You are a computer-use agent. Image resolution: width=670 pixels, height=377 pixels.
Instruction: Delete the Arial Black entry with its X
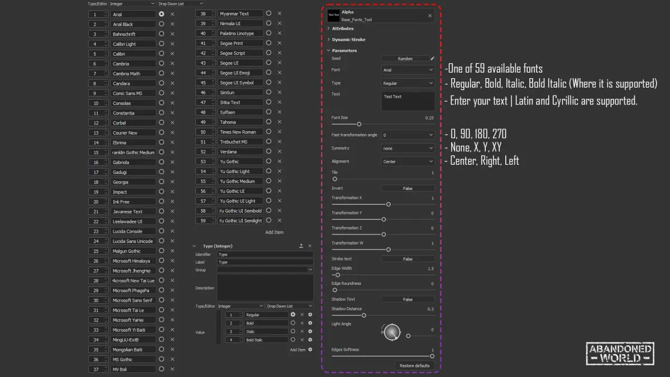click(172, 24)
